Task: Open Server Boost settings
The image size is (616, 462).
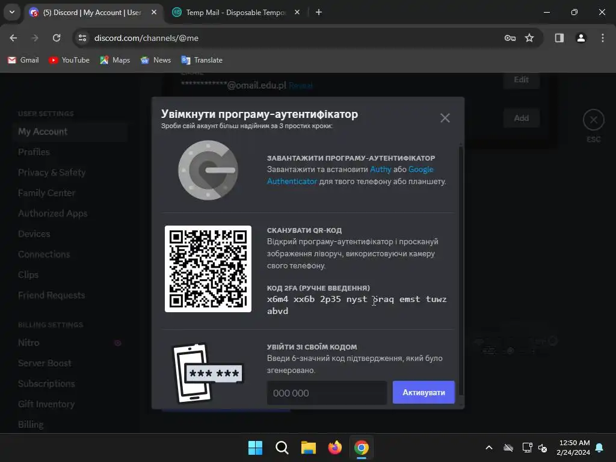Action: [71, 363]
